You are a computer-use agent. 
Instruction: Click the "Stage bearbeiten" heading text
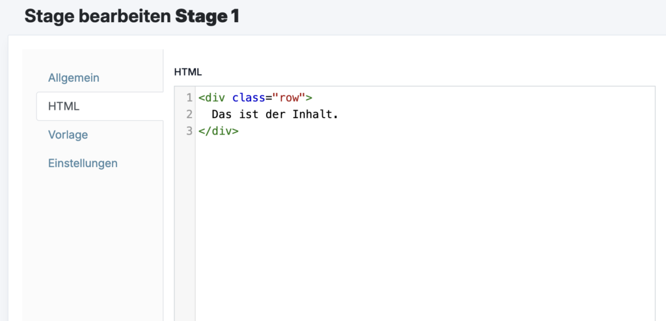pyautogui.click(x=97, y=16)
